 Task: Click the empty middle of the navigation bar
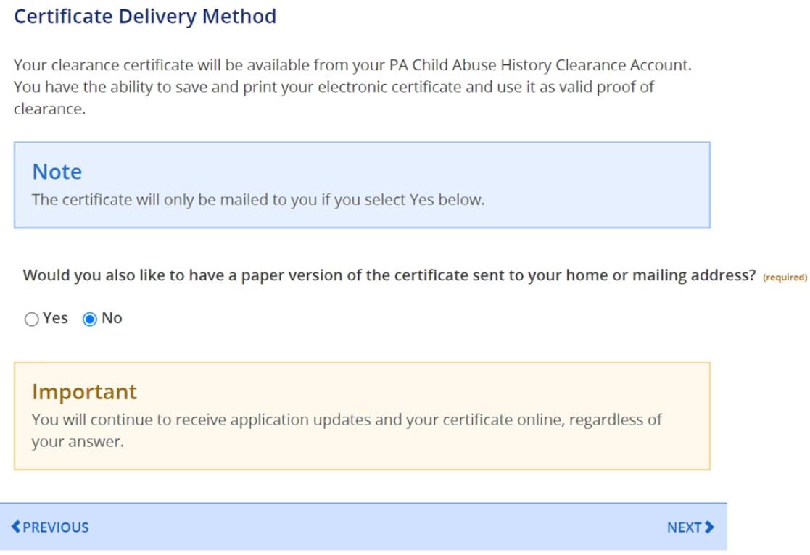370,527
